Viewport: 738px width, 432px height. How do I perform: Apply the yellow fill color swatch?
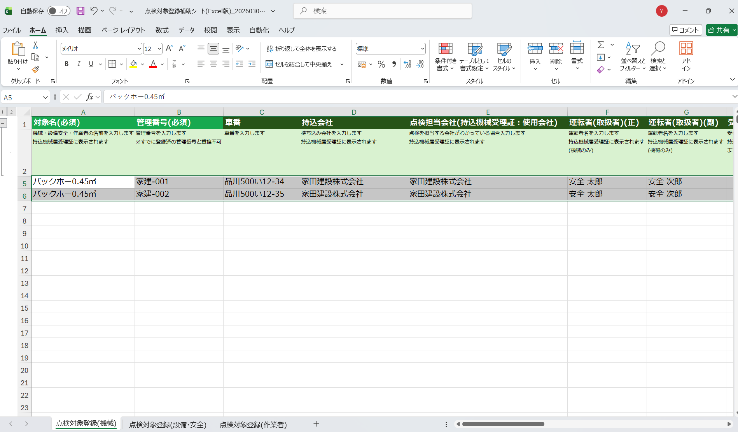(x=133, y=64)
